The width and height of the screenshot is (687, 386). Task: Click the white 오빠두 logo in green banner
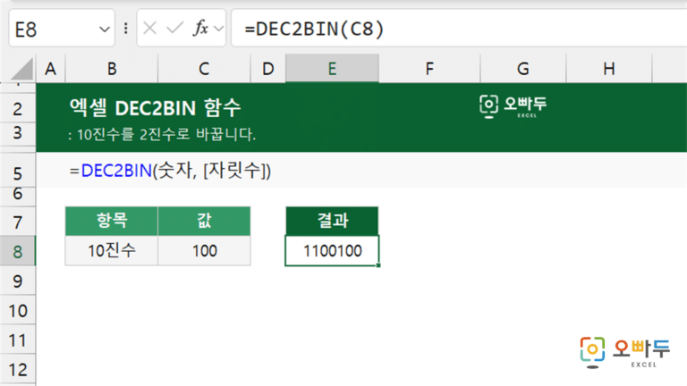click(513, 106)
